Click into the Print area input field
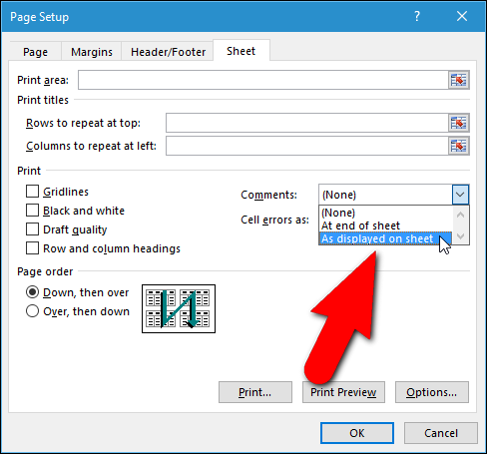The image size is (487, 454). coord(263,80)
